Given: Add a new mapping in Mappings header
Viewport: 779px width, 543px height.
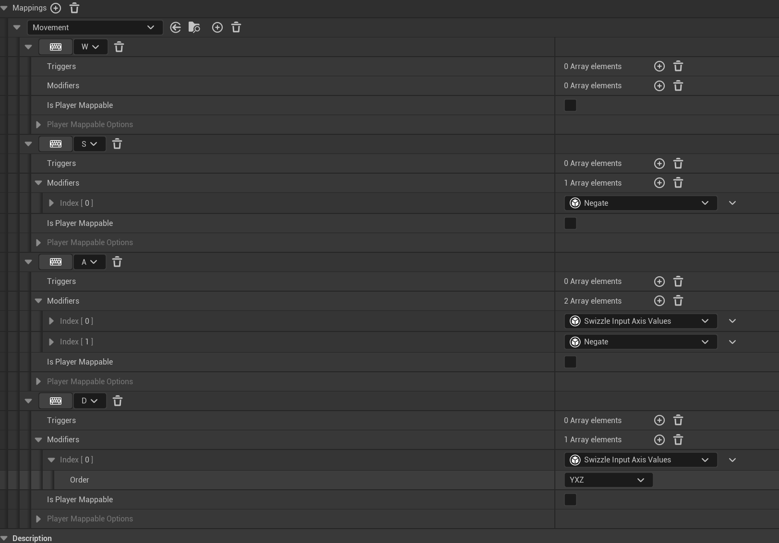Looking at the screenshot, I should click(x=56, y=8).
